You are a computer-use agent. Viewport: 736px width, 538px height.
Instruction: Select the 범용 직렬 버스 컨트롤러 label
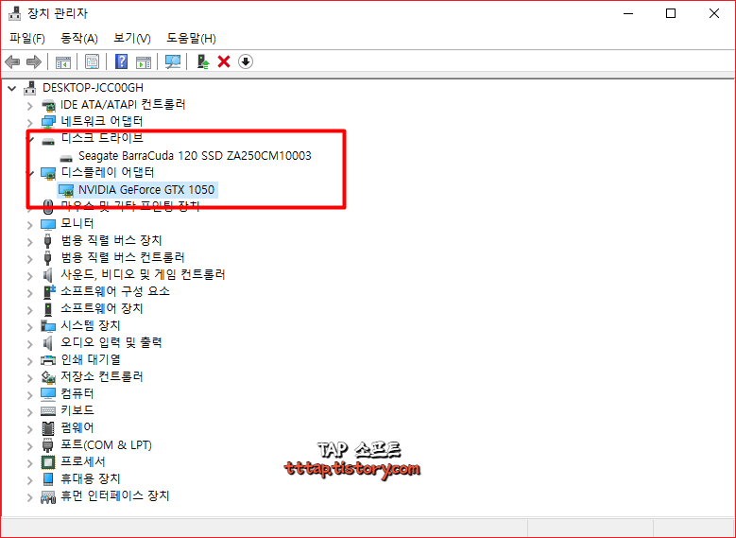[123, 257]
